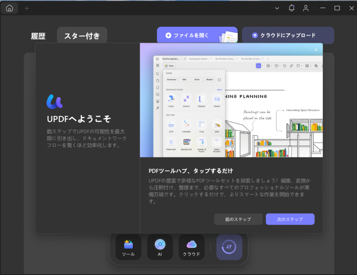Maximize the UPDF window
Image resolution: width=357 pixels, height=275 pixels.
tap(337, 8)
